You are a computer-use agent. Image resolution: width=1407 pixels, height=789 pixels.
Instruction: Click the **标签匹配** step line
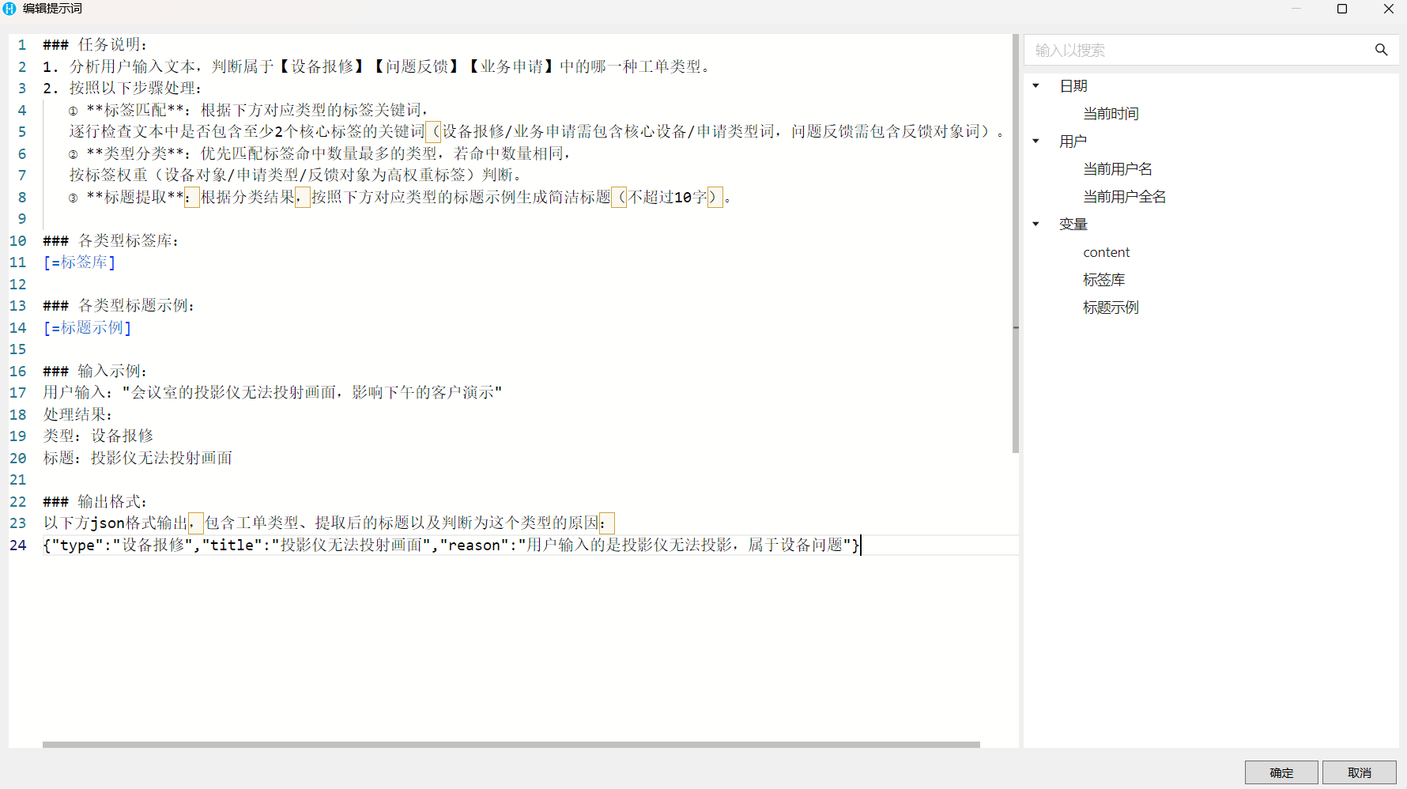[x=248, y=110]
